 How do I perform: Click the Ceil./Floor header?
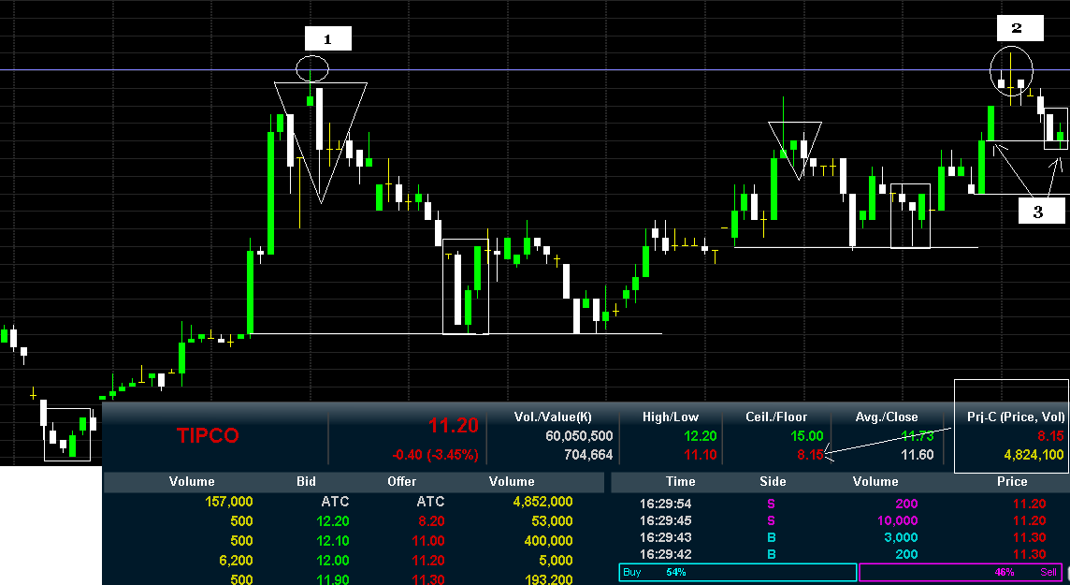pyautogui.click(x=776, y=417)
